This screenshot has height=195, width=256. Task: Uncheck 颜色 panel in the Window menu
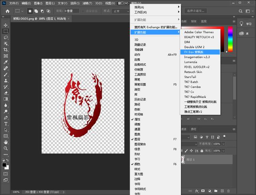click(x=155, y=164)
